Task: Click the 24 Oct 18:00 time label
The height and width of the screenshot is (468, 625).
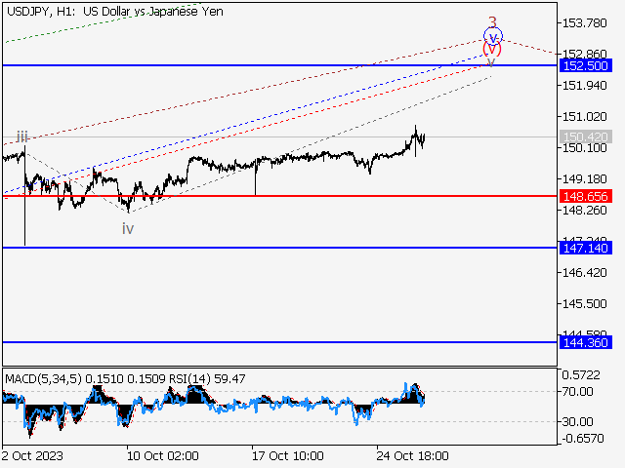Action: coord(412,455)
